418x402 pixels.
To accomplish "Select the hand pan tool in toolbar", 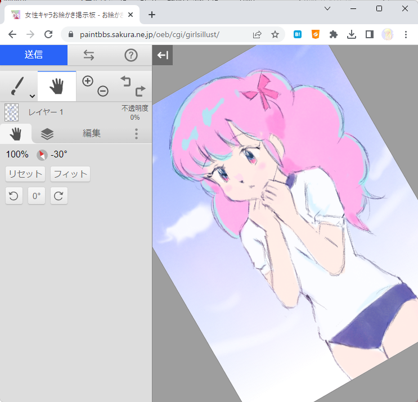I will (57, 86).
